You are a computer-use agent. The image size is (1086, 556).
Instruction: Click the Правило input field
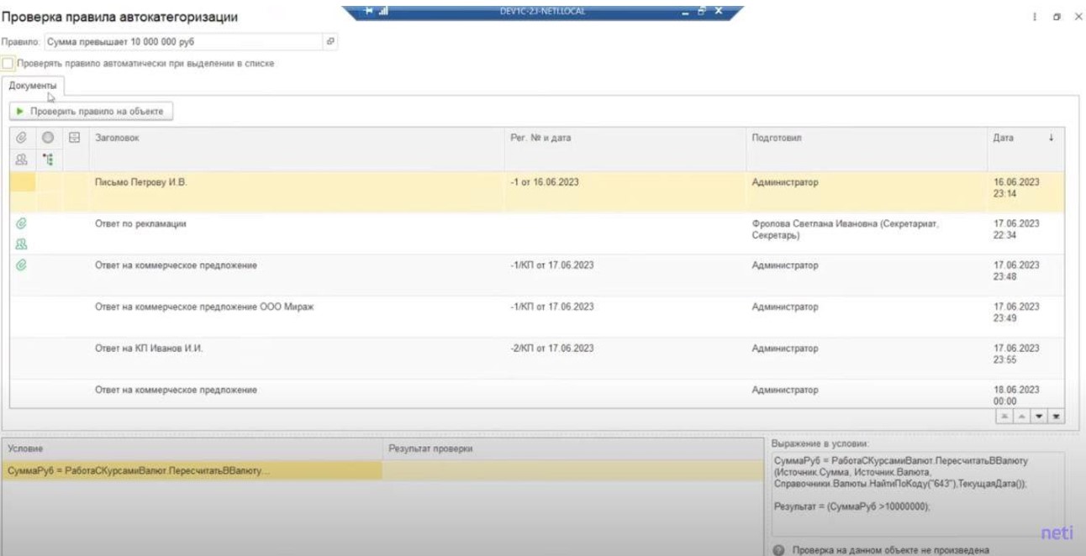[183, 41]
